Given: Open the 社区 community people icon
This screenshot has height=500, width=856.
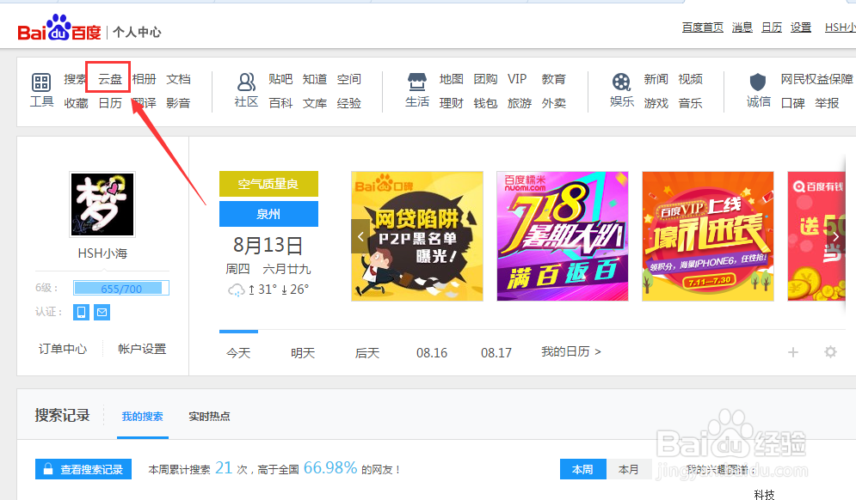Looking at the screenshot, I should (246, 82).
